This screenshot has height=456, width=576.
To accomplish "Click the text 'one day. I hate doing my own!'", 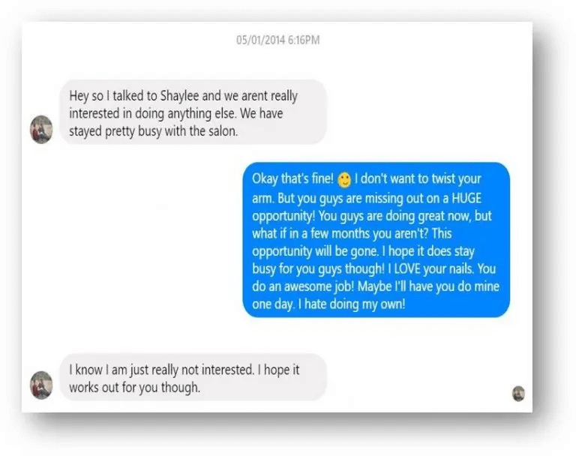I will (x=328, y=304).
